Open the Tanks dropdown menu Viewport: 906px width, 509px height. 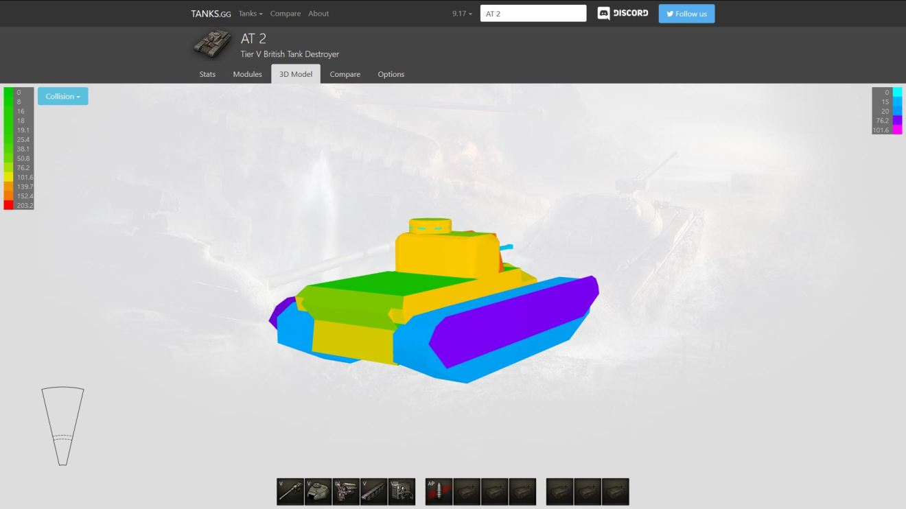tap(251, 14)
